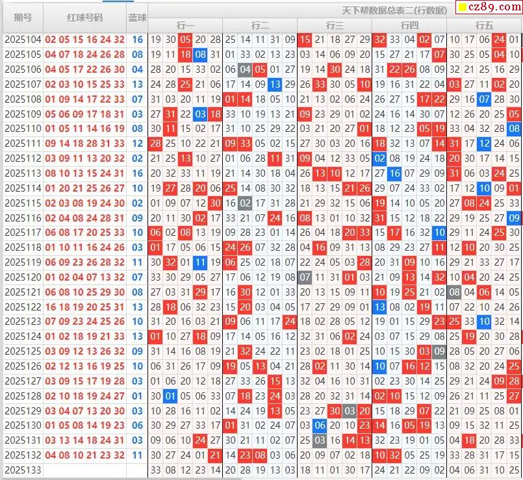This screenshot has height=480, width=523.
Task: Click blue 01 cell in 行一 of row 2025128
Action: (170, 396)
